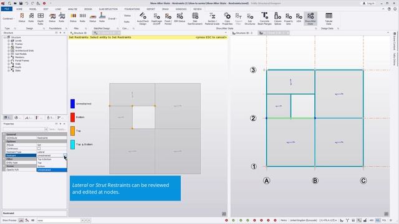Toggle the Continuous checkbox in Properties
This screenshot has width=399, height=224.
click(39, 149)
